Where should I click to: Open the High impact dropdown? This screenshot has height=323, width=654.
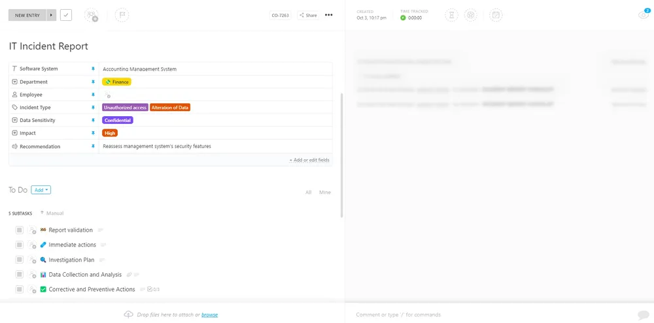[110, 133]
